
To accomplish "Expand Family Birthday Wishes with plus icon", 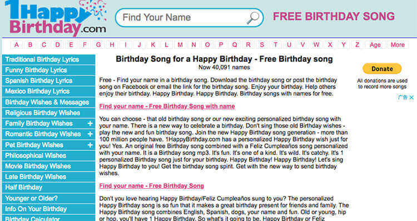I will (x=90, y=123).
